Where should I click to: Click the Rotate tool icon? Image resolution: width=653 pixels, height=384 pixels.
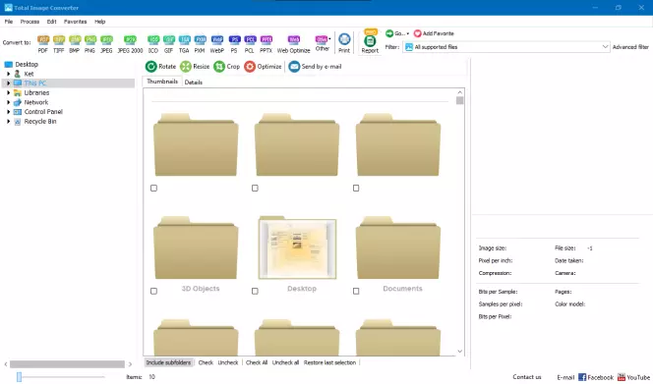tap(151, 67)
